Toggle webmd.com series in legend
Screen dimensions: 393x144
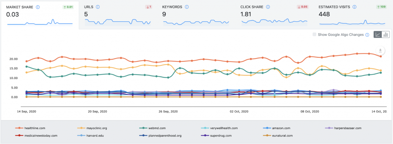point(152,128)
